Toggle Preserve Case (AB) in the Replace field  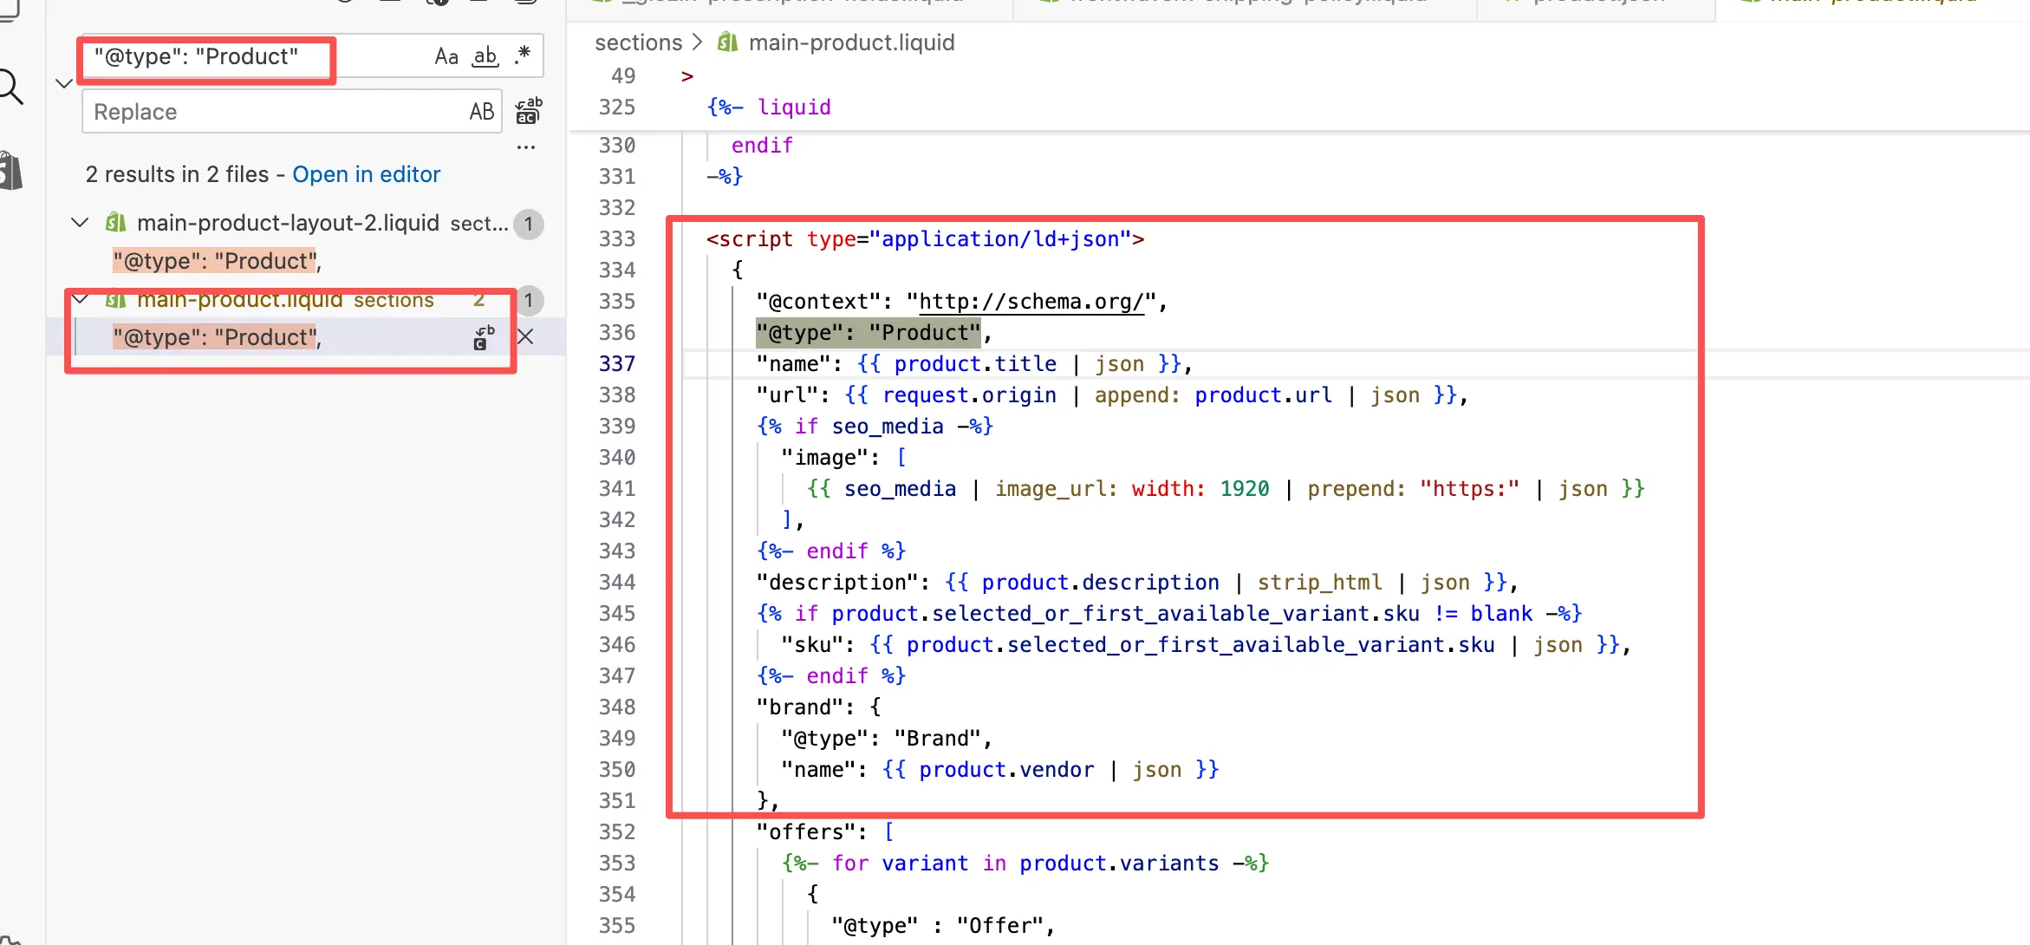click(482, 112)
